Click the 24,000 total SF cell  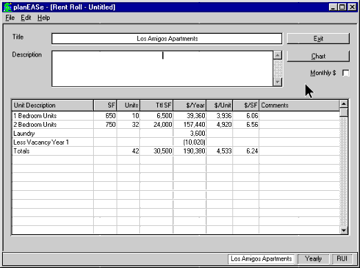click(x=157, y=125)
